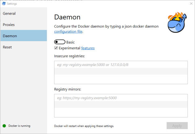Click the second row of Registry mirrors
This screenshot has width=195, height=134.
121,105
